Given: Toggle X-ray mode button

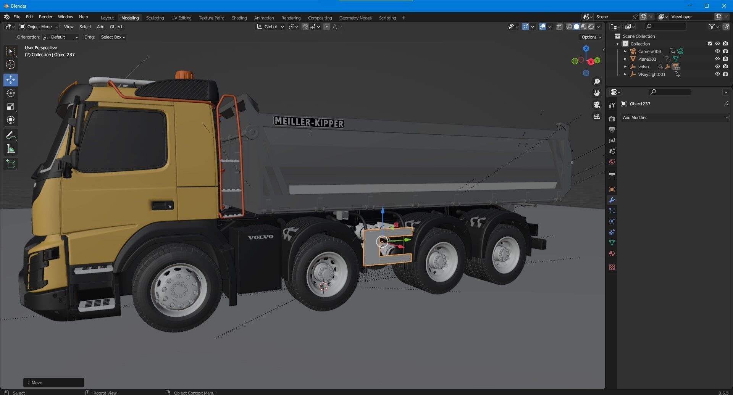Looking at the screenshot, I should (x=560, y=27).
